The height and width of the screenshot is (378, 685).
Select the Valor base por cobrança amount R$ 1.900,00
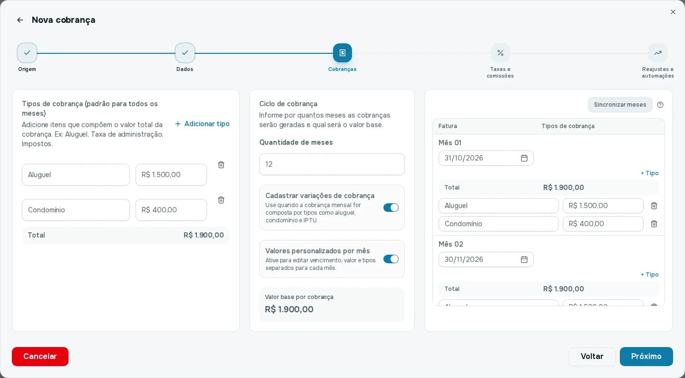[289, 309]
